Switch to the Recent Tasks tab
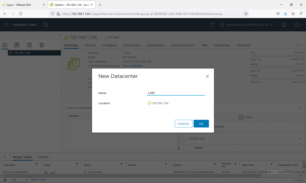The image size is (306, 183). click(22, 157)
